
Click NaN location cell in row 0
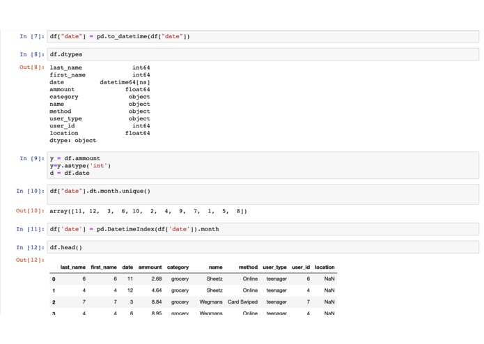pos(329,279)
